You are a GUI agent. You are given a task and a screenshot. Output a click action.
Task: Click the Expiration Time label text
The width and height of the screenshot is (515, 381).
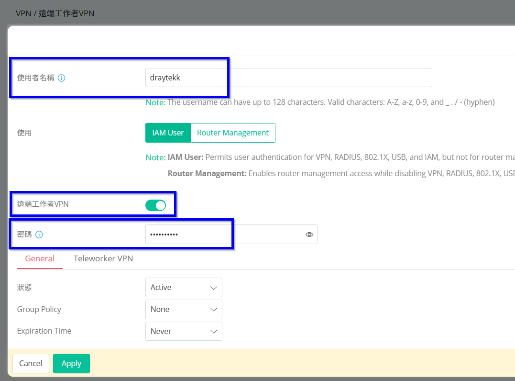(44, 331)
